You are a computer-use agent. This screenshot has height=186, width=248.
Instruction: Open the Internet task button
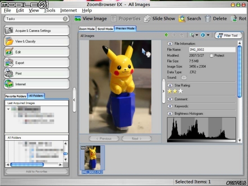click(36, 84)
